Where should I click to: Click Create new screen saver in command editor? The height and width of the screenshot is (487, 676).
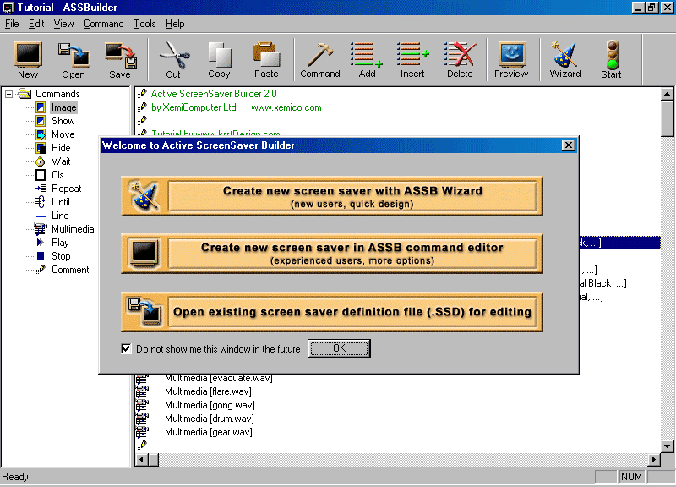pos(331,254)
